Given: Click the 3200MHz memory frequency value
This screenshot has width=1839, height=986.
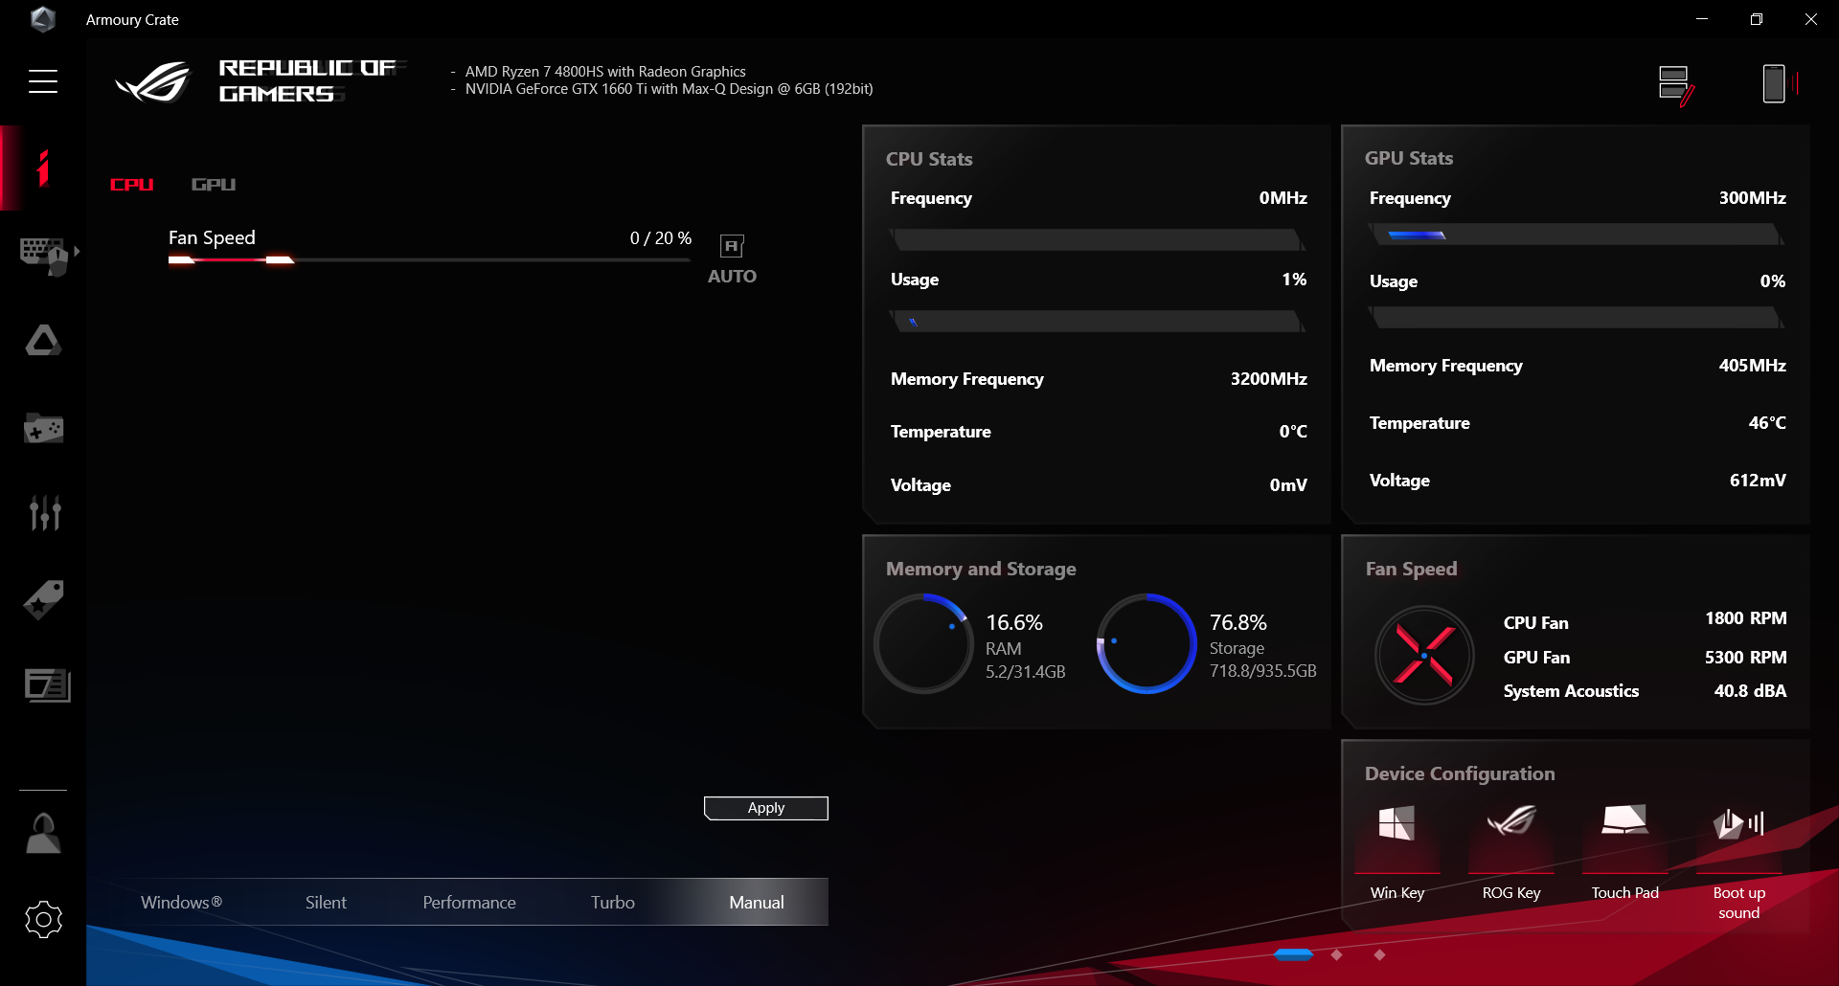Looking at the screenshot, I should (1269, 379).
